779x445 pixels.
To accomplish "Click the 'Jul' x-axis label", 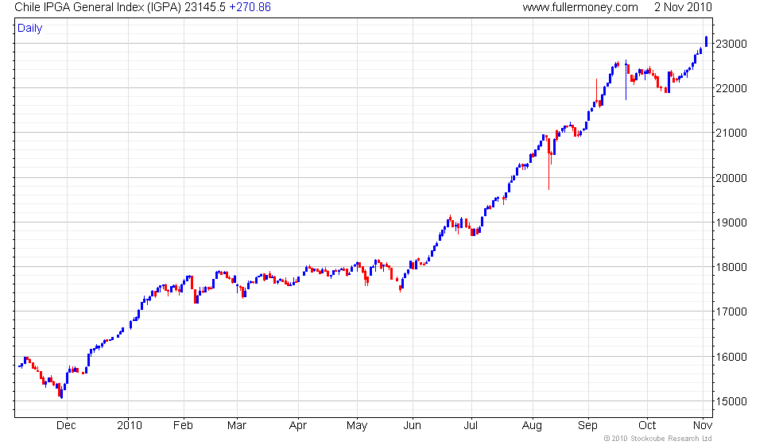I will tap(471, 426).
